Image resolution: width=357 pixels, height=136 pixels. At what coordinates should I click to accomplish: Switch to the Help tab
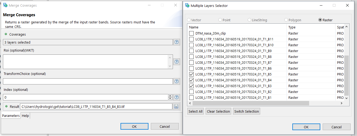point(25,116)
